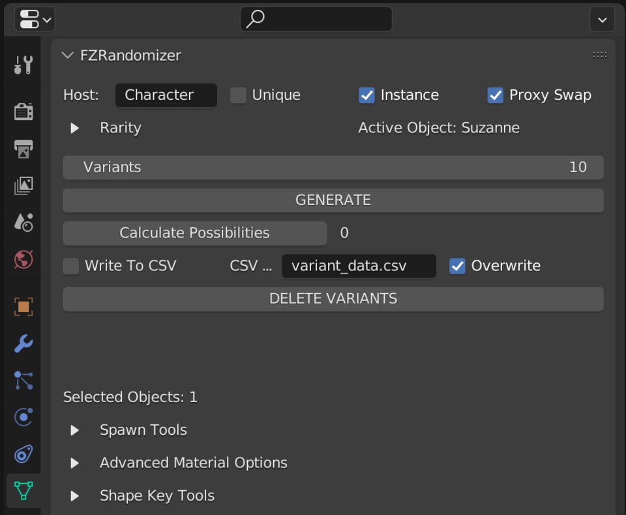The height and width of the screenshot is (515, 626).
Task: Expand the Rarity section
Action: pyautogui.click(x=74, y=128)
